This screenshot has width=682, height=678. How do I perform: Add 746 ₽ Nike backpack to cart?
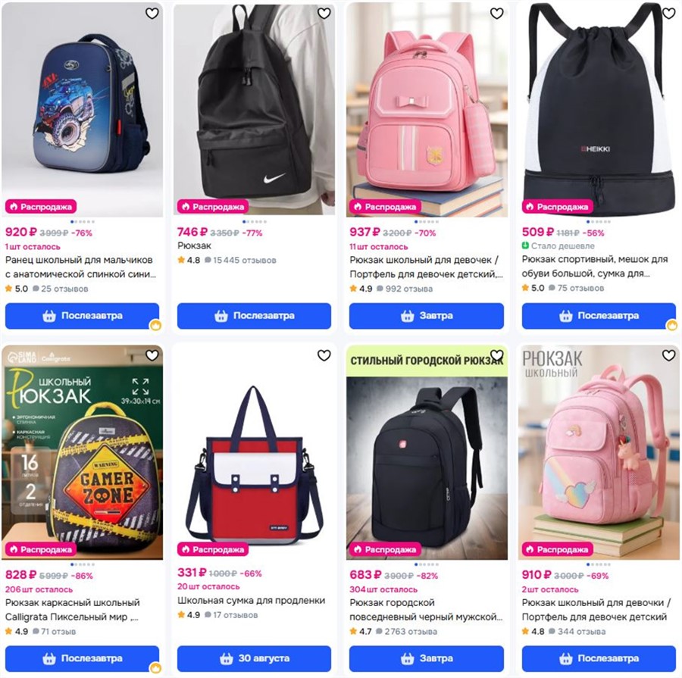(254, 316)
